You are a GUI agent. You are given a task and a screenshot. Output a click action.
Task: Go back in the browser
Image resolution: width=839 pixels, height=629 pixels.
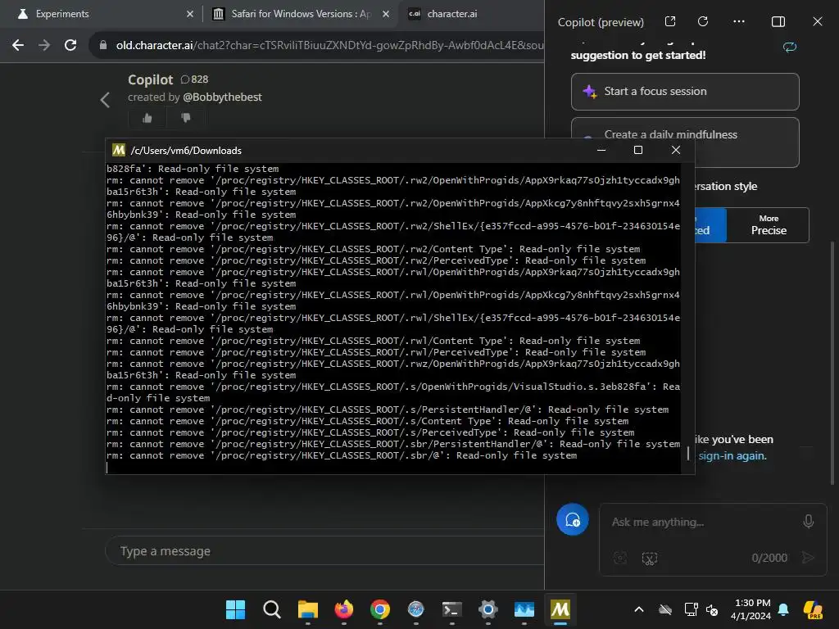pyautogui.click(x=18, y=46)
